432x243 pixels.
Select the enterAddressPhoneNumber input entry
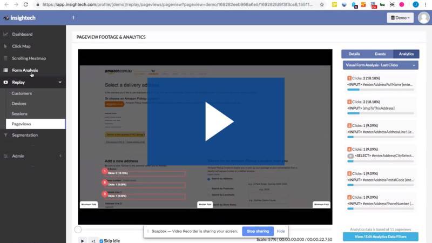pyautogui.click(x=380, y=203)
